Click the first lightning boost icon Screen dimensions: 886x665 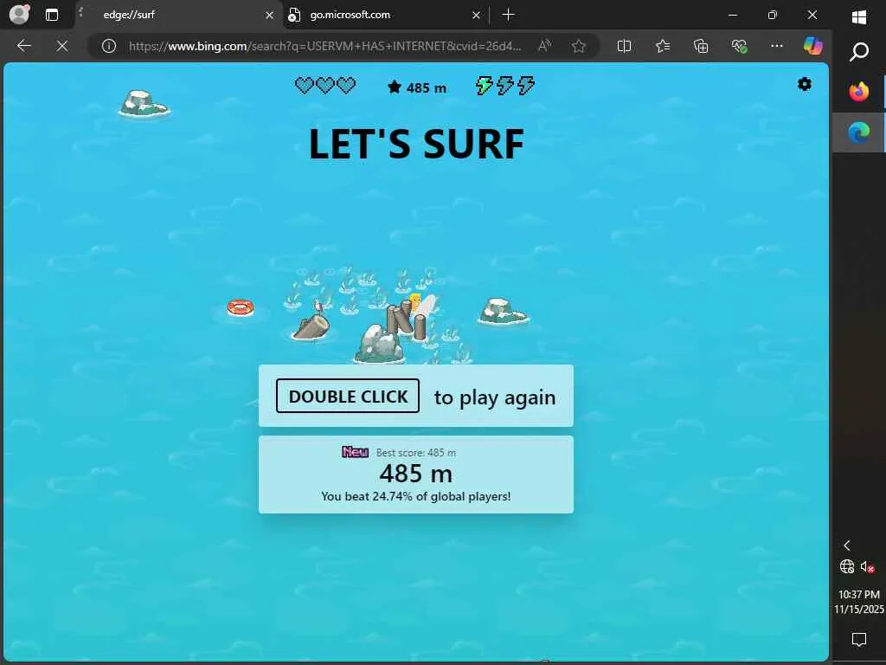tap(484, 86)
